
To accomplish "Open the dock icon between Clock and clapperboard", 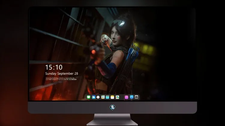I will (103, 97).
